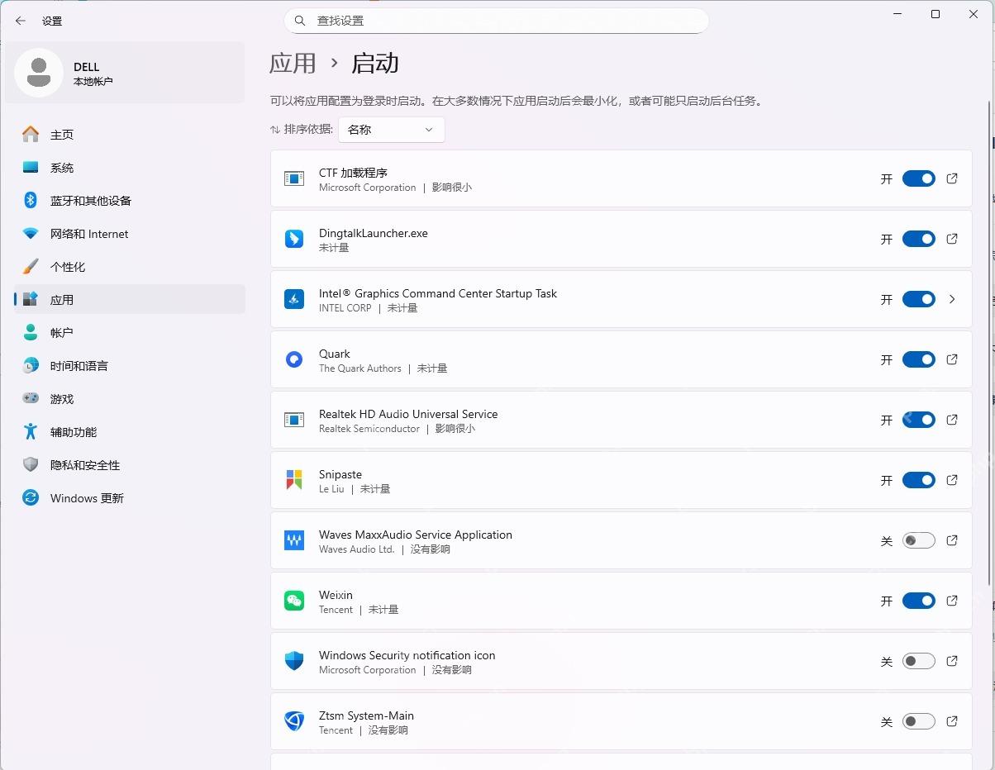This screenshot has height=770, width=995.
Task: Click the 查找设置 search field
Action: (x=496, y=21)
